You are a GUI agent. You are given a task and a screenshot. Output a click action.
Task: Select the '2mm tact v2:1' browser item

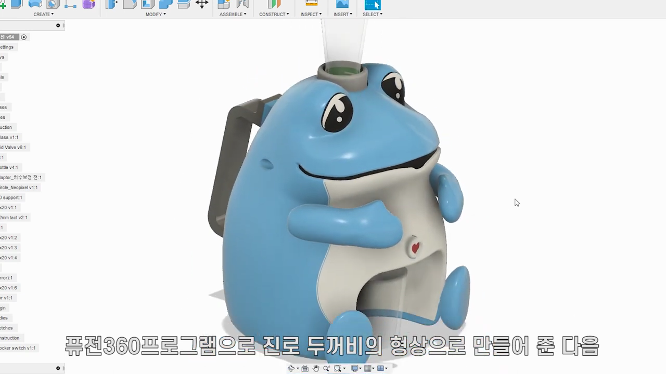coord(15,218)
